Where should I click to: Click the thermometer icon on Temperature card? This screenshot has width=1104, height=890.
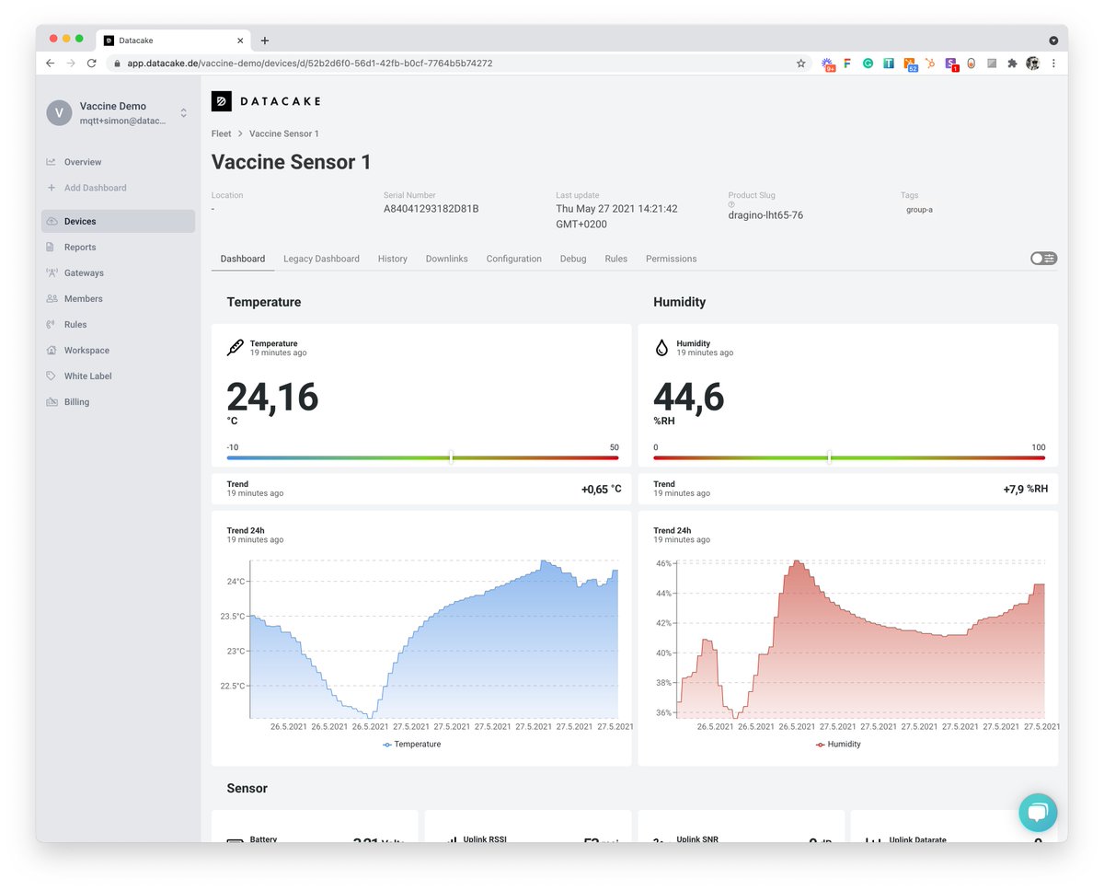click(236, 348)
